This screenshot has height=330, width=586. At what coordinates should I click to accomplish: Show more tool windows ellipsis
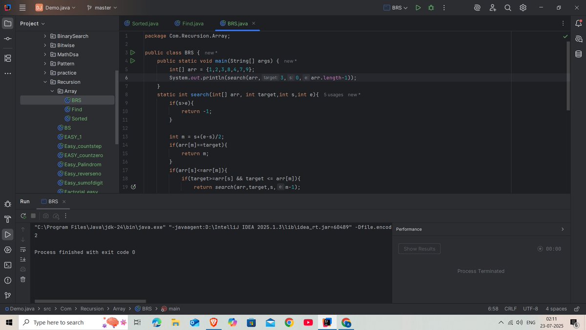pos(7,74)
